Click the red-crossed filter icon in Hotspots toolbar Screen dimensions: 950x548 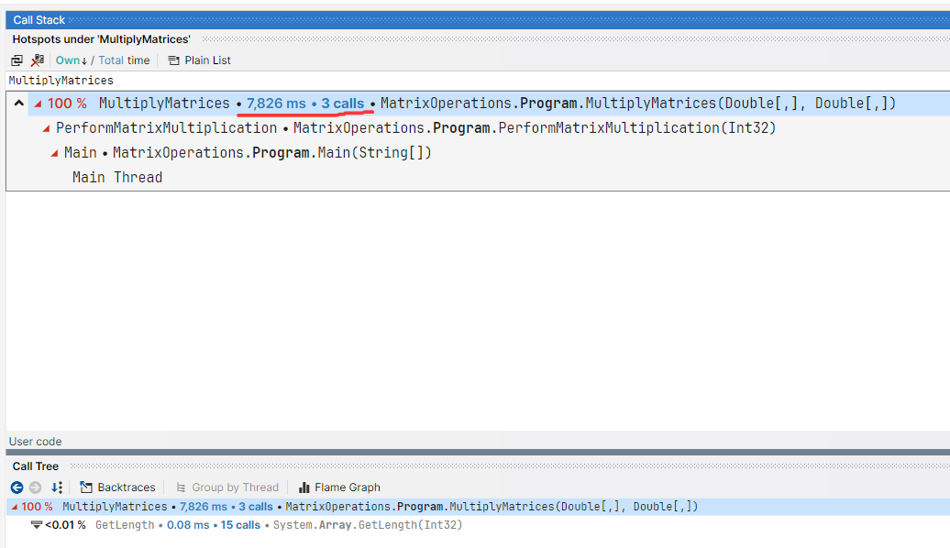(x=38, y=60)
